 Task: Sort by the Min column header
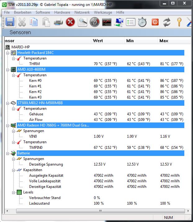click(141, 41)
